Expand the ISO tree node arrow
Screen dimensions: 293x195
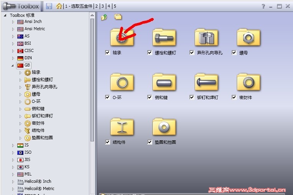(x=13, y=153)
